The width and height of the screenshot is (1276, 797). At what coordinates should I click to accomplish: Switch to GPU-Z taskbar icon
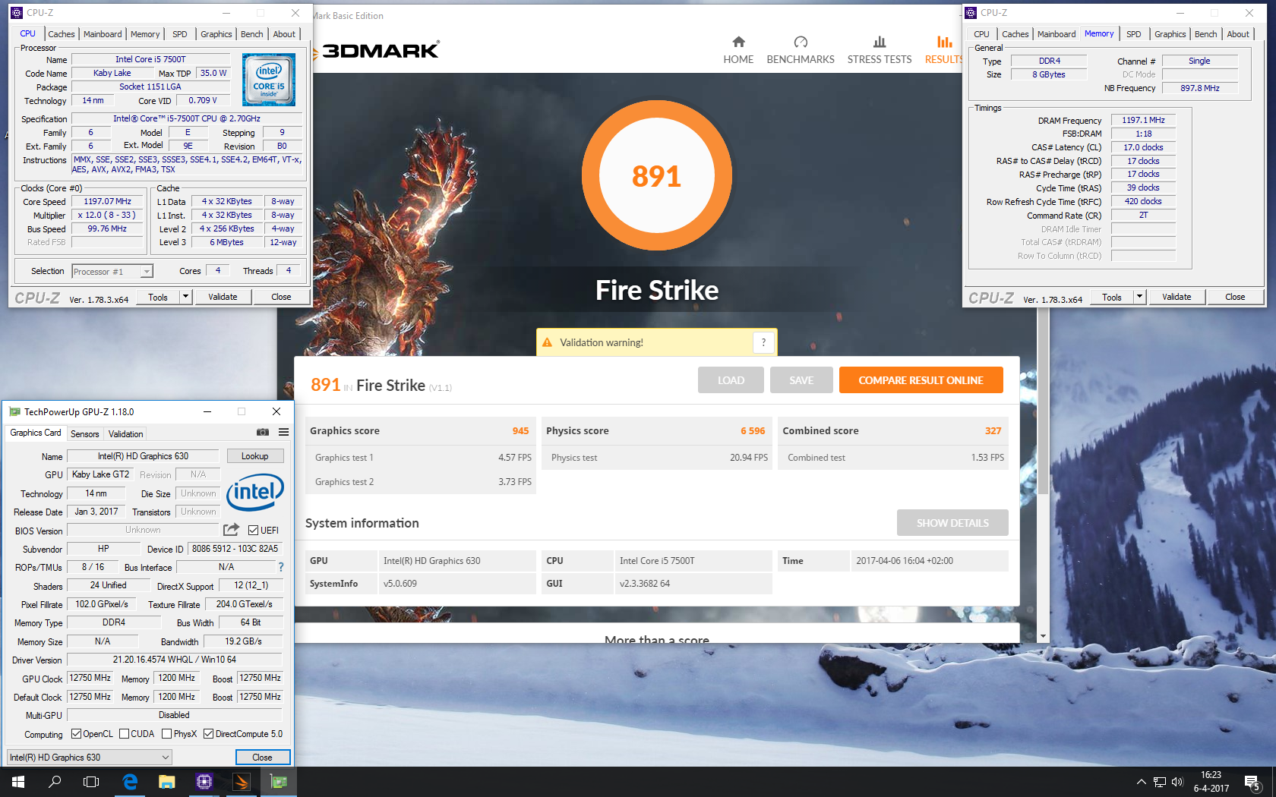278,782
